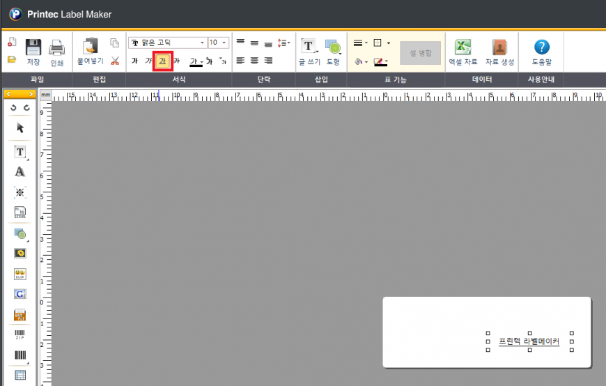606x386 pixels.
Task: Select the side toolbox shapes tool
Action: (x=20, y=234)
